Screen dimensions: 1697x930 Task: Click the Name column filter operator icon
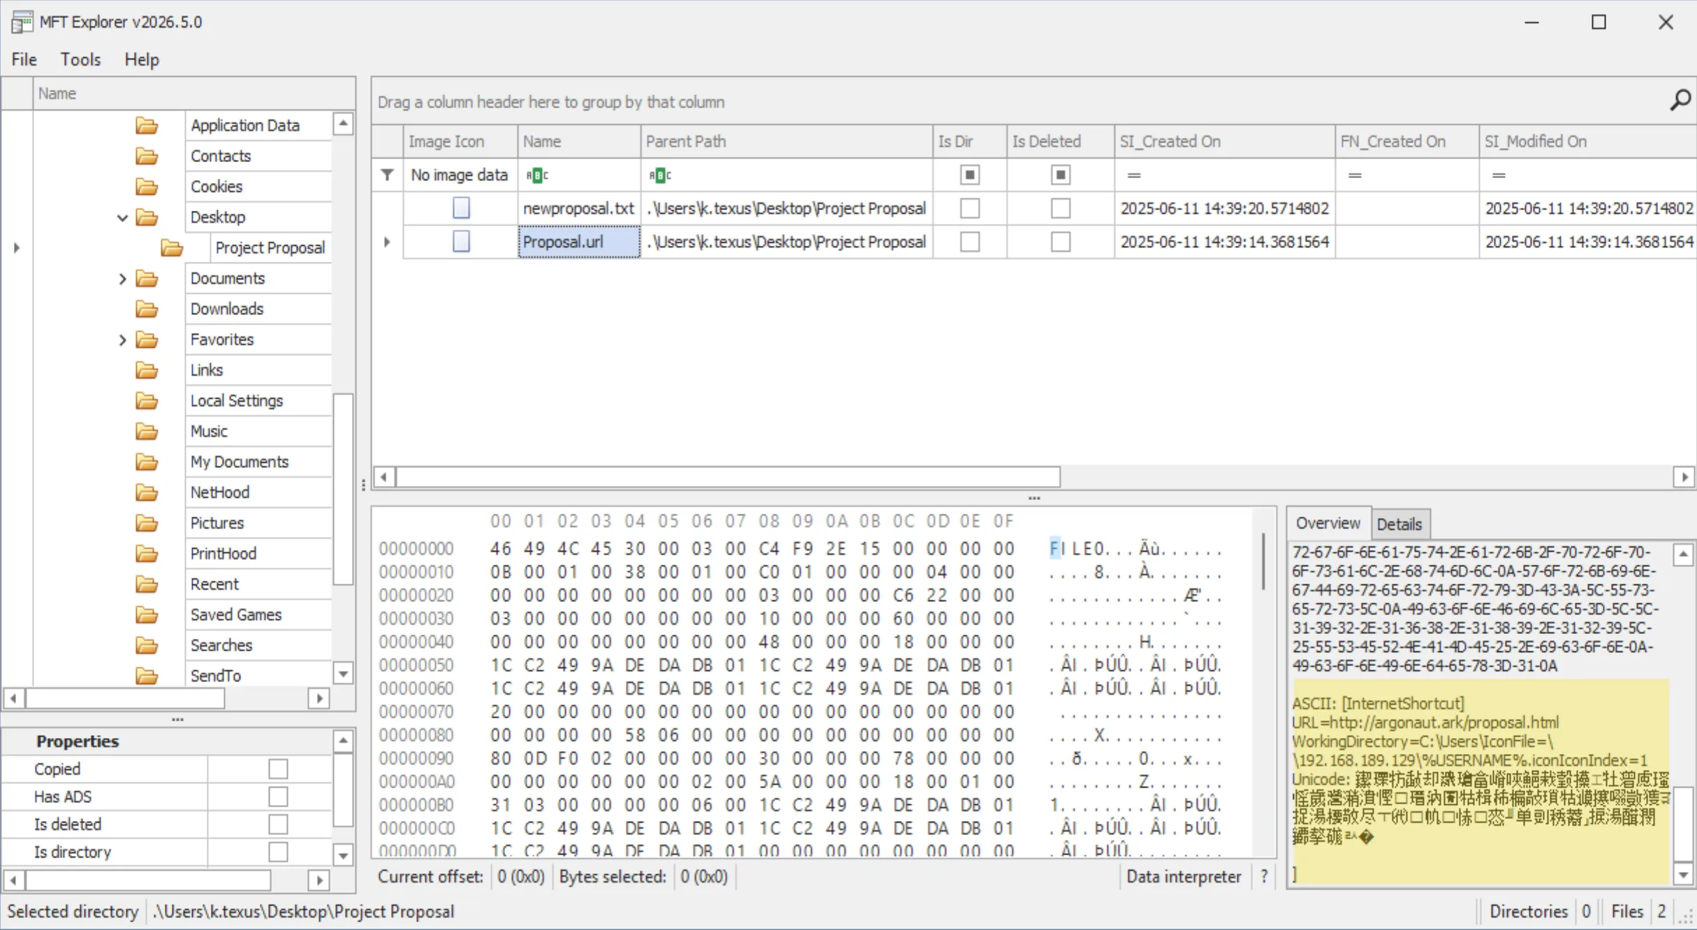tap(537, 175)
